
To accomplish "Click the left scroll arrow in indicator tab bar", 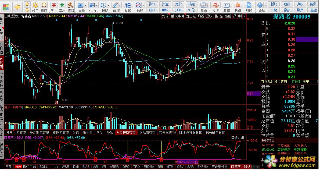I will click(x=253, y=167).
